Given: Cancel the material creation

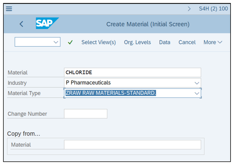Looking at the screenshot, I should click(187, 42).
